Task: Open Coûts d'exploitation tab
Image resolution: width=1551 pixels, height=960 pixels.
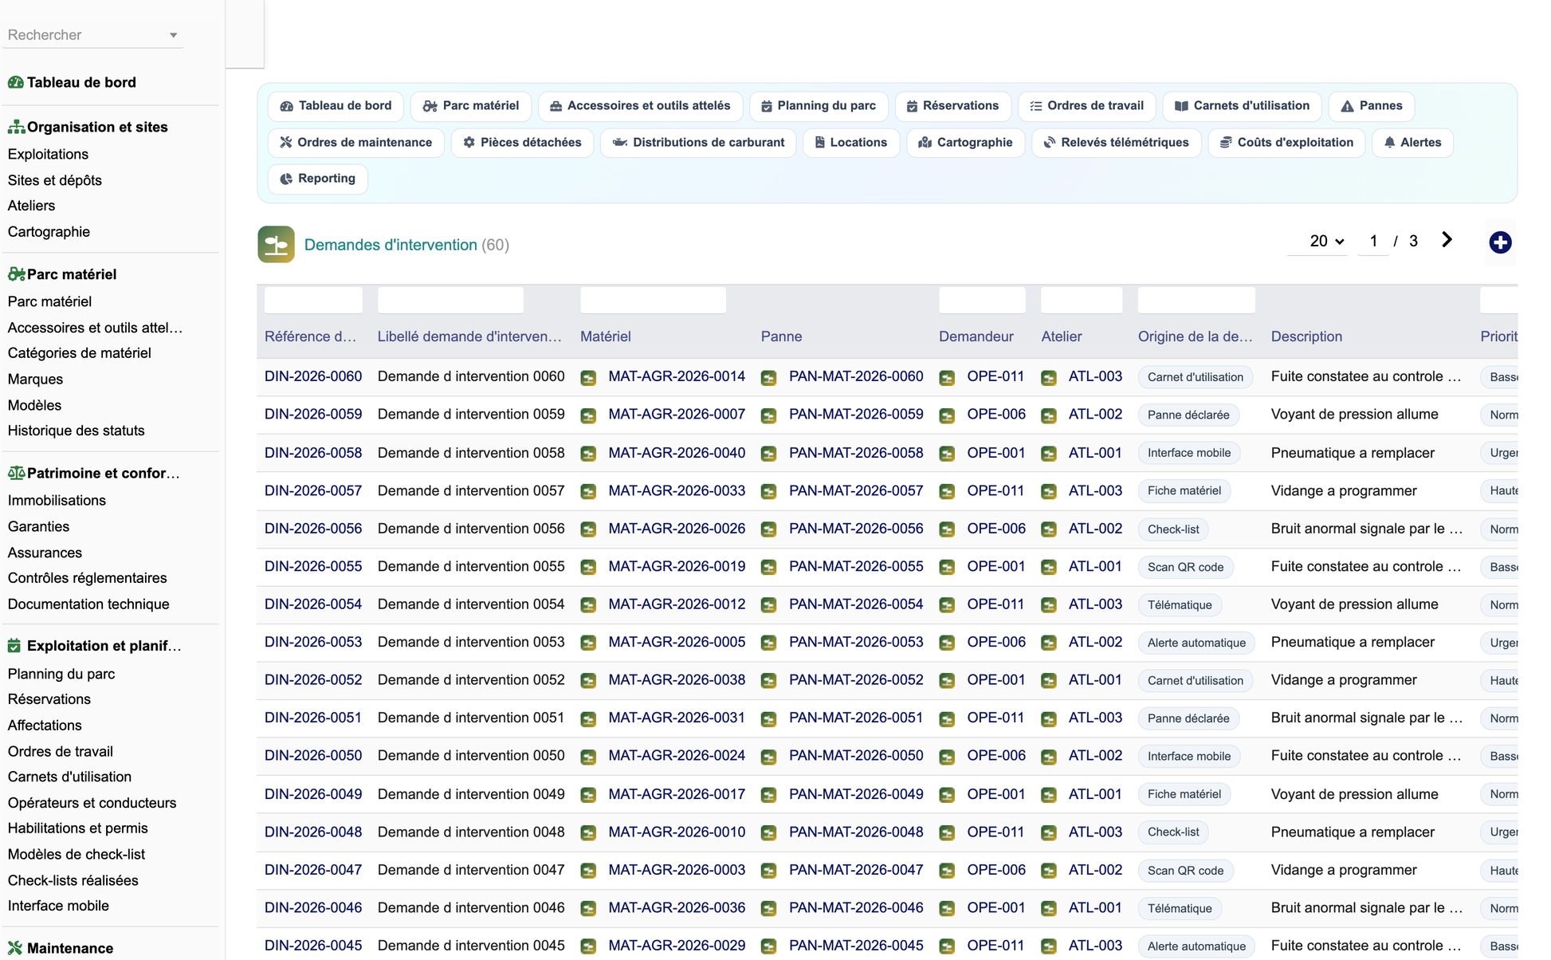Action: click(x=1286, y=142)
